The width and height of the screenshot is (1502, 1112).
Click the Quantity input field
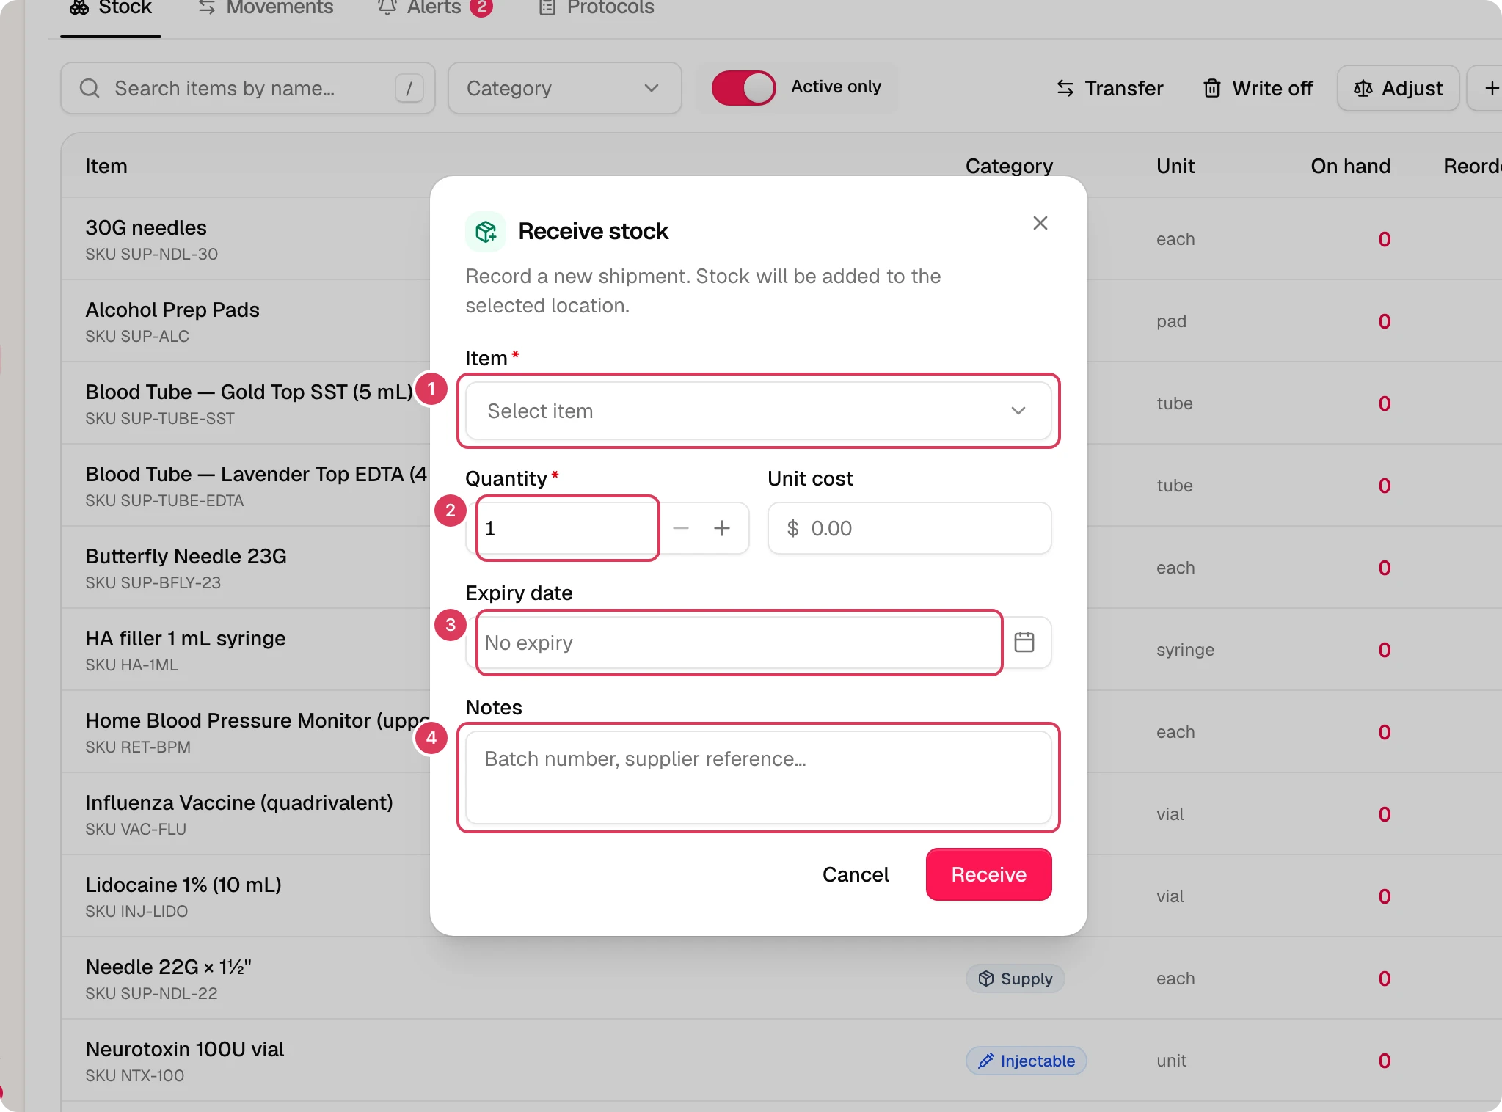(x=567, y=528)
